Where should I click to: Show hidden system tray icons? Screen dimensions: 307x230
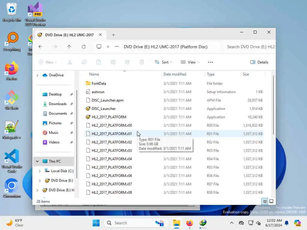(232, 223)
